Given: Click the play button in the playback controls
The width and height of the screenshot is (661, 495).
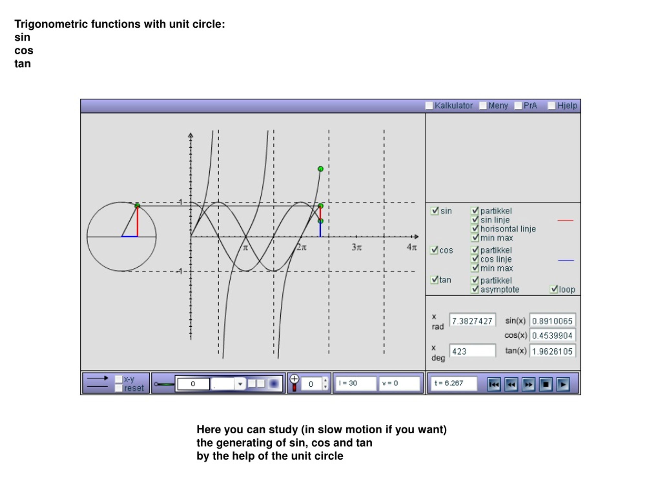Looking at the screenshot, I should click(563, 384).
